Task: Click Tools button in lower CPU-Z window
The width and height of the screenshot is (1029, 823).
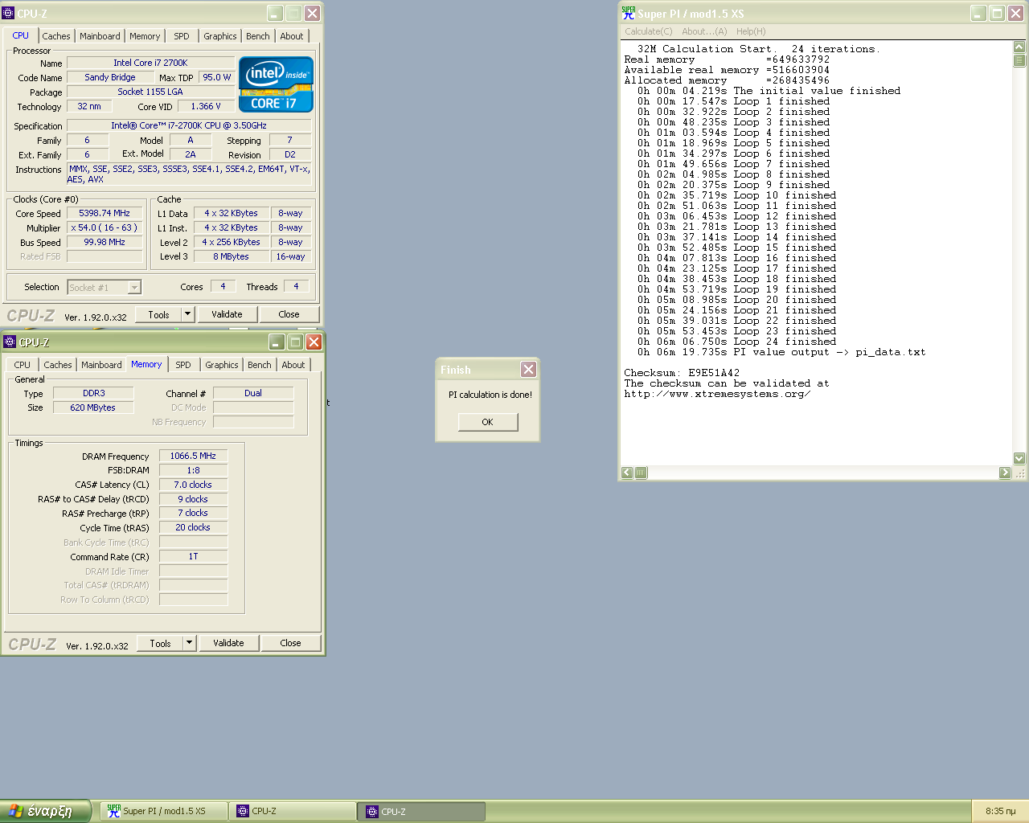Action: (160, 643)
